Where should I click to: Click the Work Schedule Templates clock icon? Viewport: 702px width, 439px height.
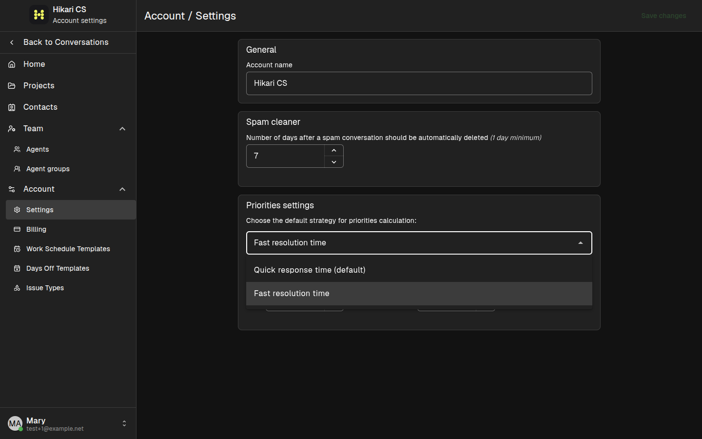click(x=17, y=249)
